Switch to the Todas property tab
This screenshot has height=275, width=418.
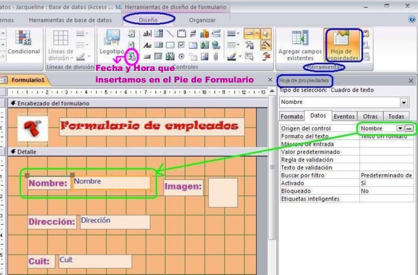(x=396, y=117)
